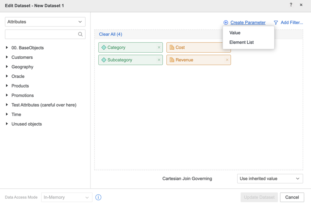
Task: Expand the Geography folder
Action: point(7,67)
